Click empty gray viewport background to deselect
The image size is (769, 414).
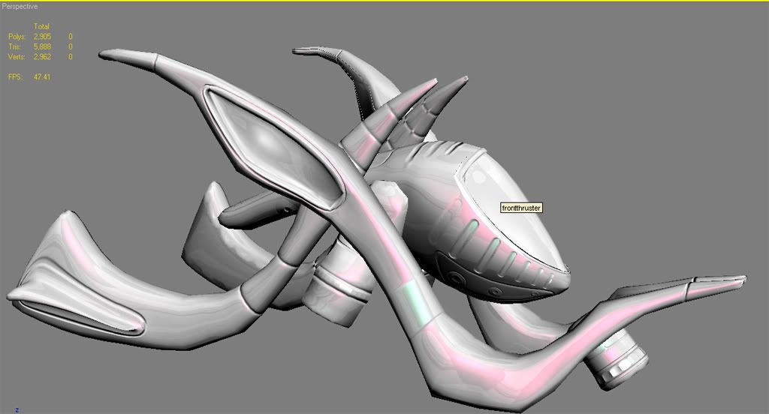click(638, 90)
